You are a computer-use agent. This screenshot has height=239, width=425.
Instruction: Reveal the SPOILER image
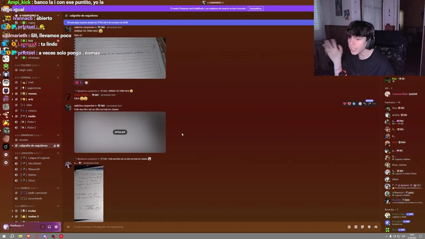click(120, 132)
